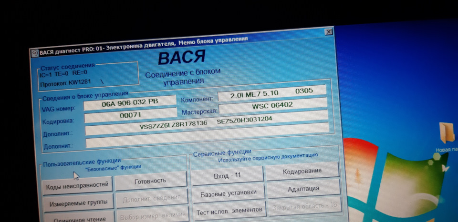Click the Сведения о блоке управления group label
The width and height of the screenshot is (458, 222).
click(x=85, y=96)
